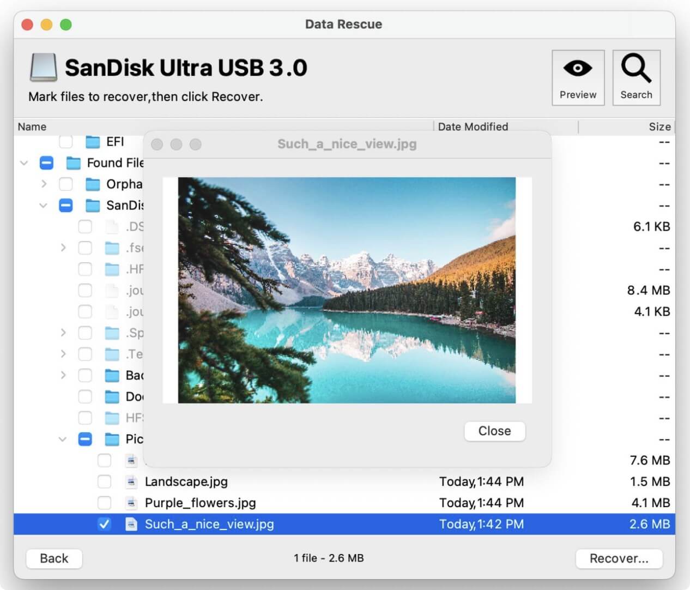The height and width of the screenshot is (590, 690).
Task: Click the Preview eye icon
Action: click(x=578, y=69)
